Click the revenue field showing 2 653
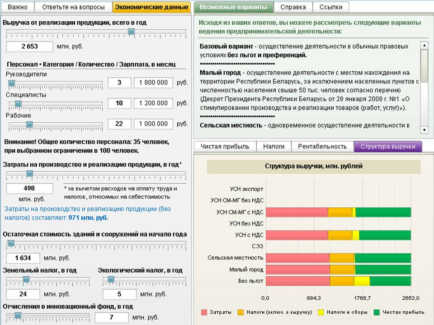 tap(29, 46)
